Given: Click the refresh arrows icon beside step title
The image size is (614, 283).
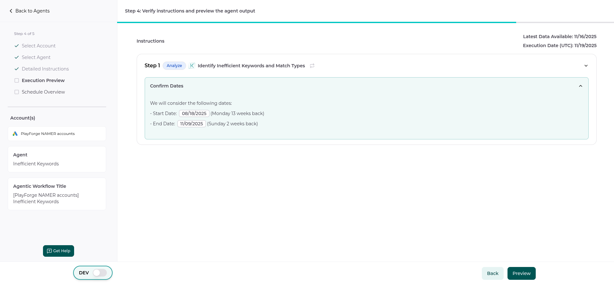Looking at the screenshot, I should 312,66.
